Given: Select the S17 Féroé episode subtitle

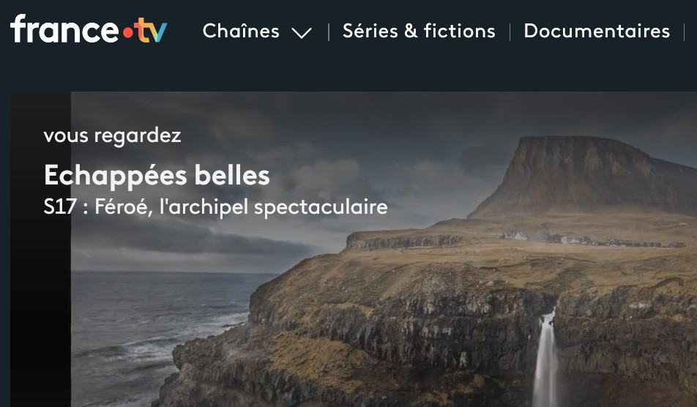Looking at the screenshot, I should (215, 207).
